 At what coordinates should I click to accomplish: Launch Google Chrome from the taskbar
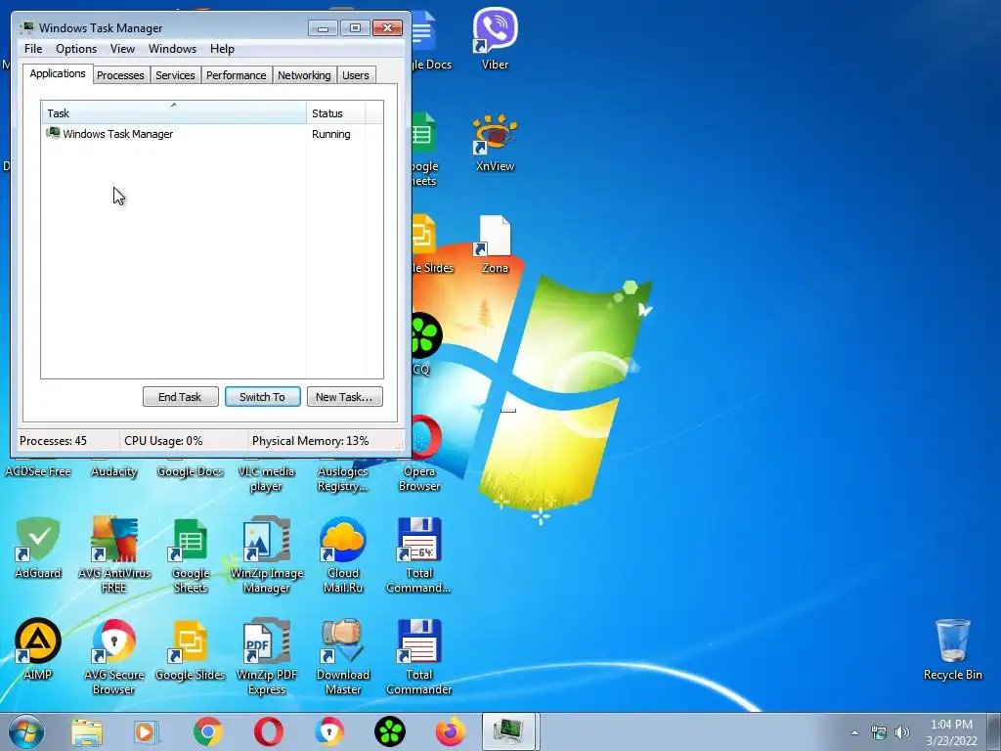207,731
